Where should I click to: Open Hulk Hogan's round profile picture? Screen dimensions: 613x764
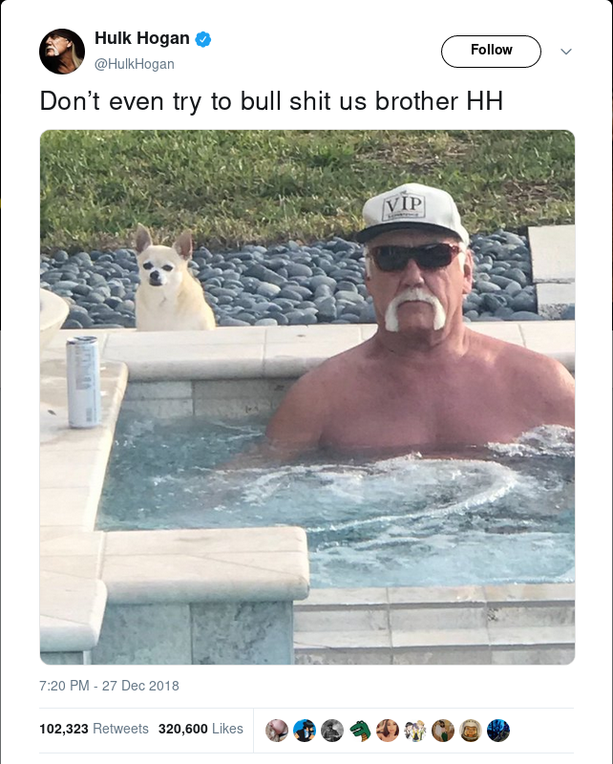[x=62, y=52]
